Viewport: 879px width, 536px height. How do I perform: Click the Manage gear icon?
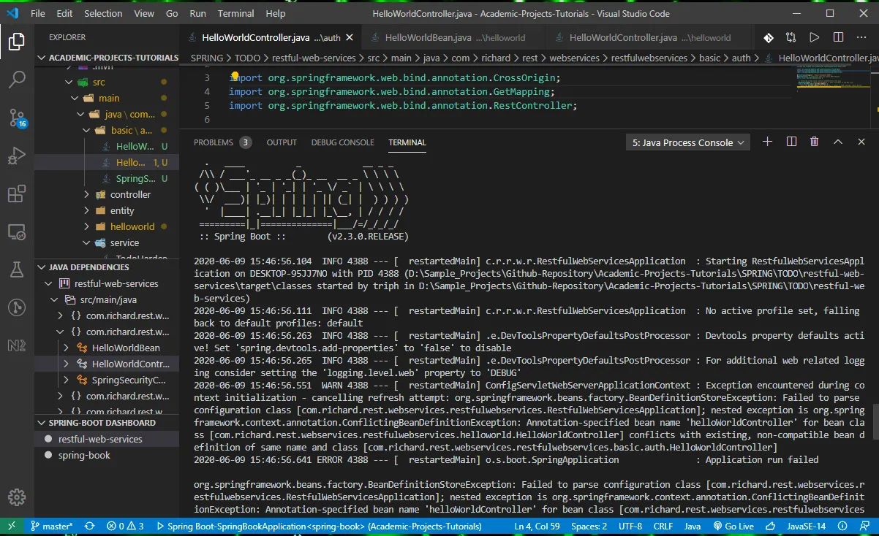point(17,497)
